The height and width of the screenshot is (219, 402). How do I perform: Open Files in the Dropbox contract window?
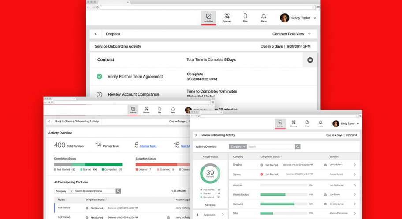click(x=246, y=18)
